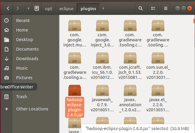Open Downloads in the sidebar
Viewport: 195px width, 133px height.
coord(27,59)
